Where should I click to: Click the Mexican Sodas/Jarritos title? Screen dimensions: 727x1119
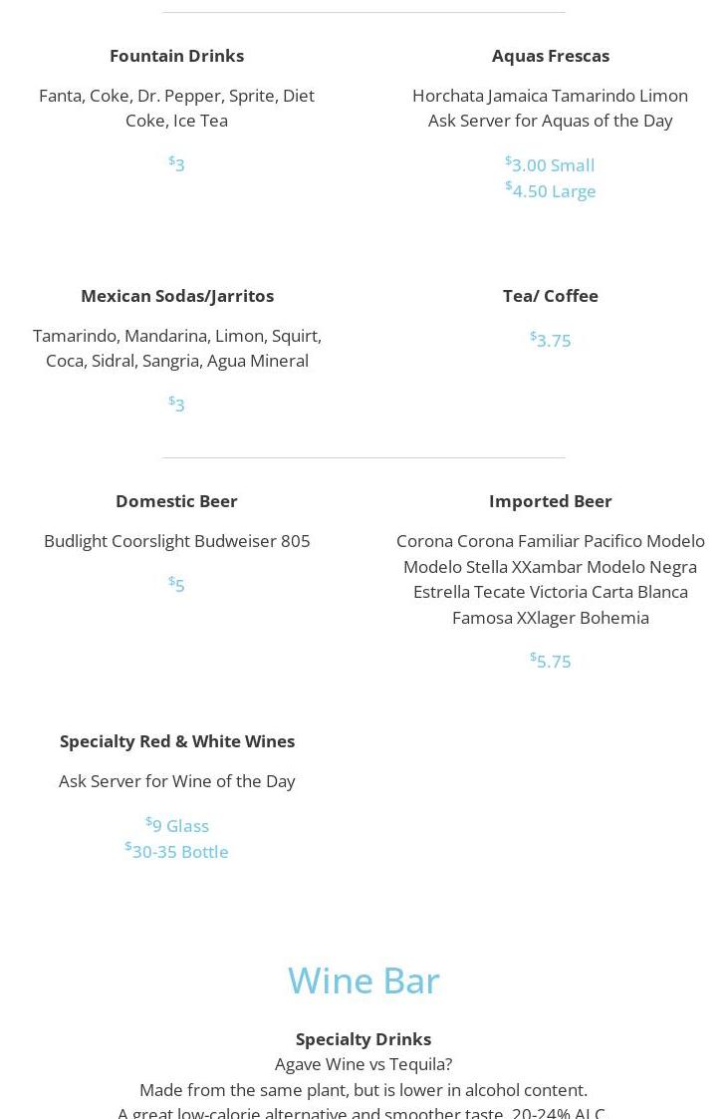coord(176,296)
